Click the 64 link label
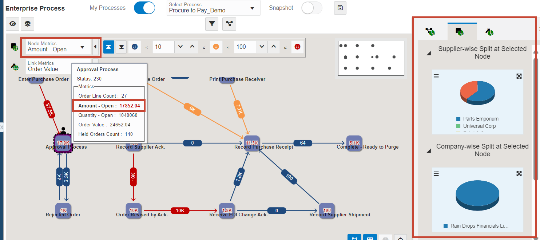 point(303,143)
